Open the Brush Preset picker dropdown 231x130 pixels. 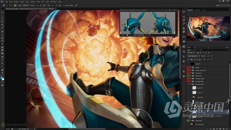[x=12, y=5]
